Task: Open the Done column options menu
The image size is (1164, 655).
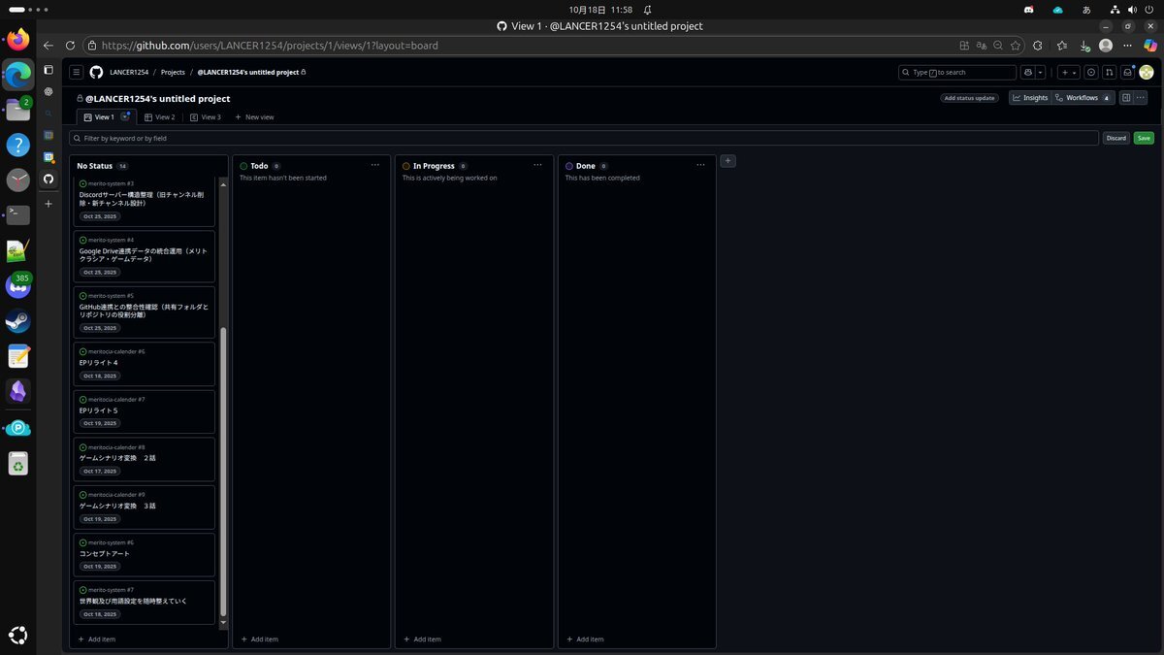Action: point(700,166)
